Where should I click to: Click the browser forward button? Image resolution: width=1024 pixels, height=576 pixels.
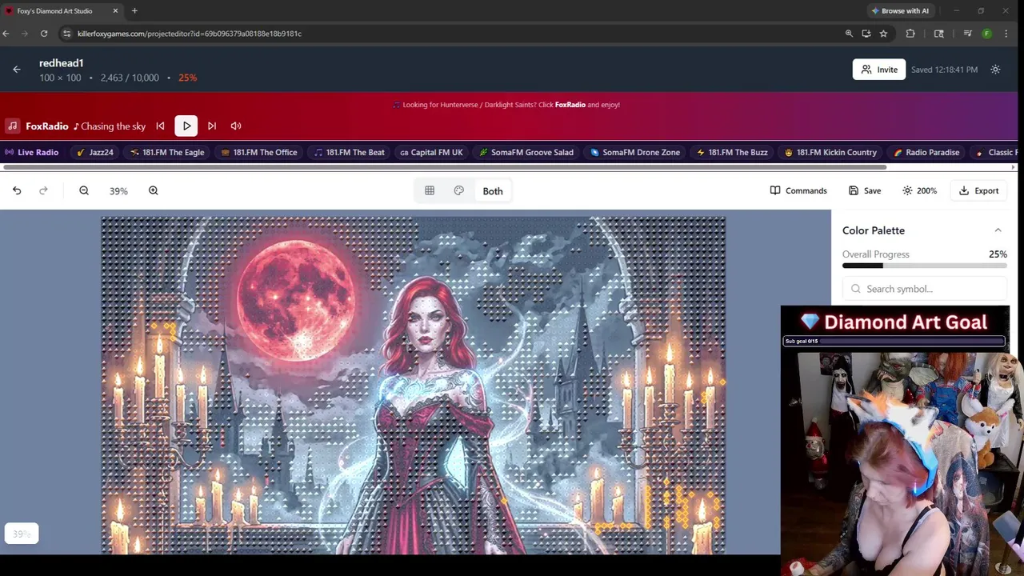[25, 34]
